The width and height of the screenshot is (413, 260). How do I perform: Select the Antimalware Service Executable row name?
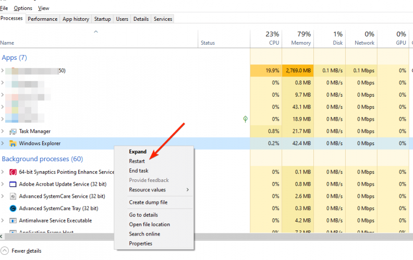click(55, 220)
